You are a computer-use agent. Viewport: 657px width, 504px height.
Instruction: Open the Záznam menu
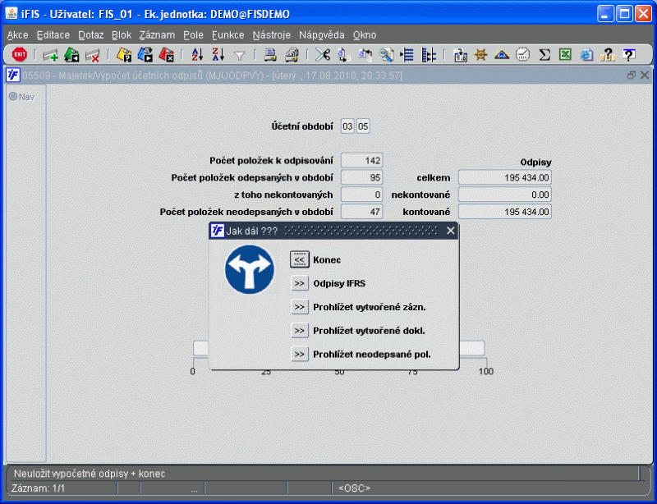[157, 35]
